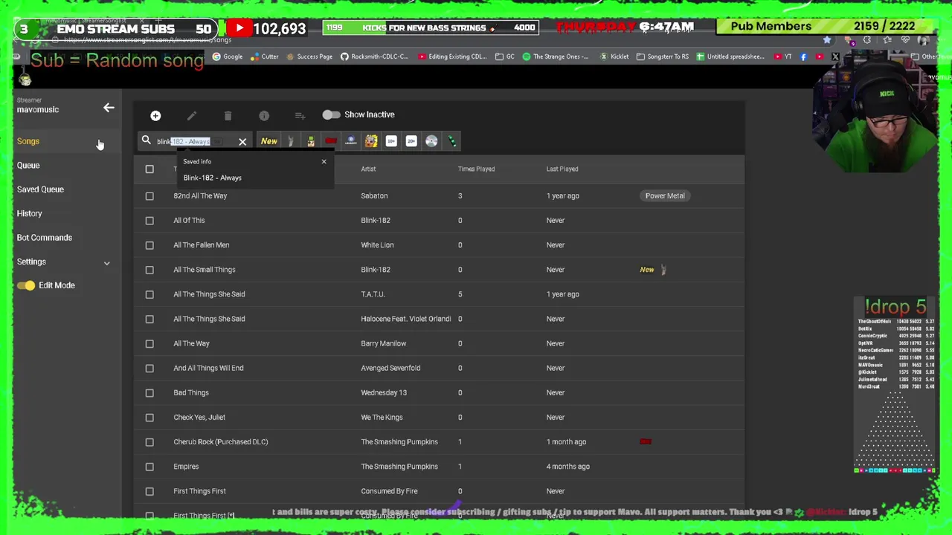Screen dimensions: 952x535
Task: Filter songs by the yellow New tag
Action: [269, 141]
